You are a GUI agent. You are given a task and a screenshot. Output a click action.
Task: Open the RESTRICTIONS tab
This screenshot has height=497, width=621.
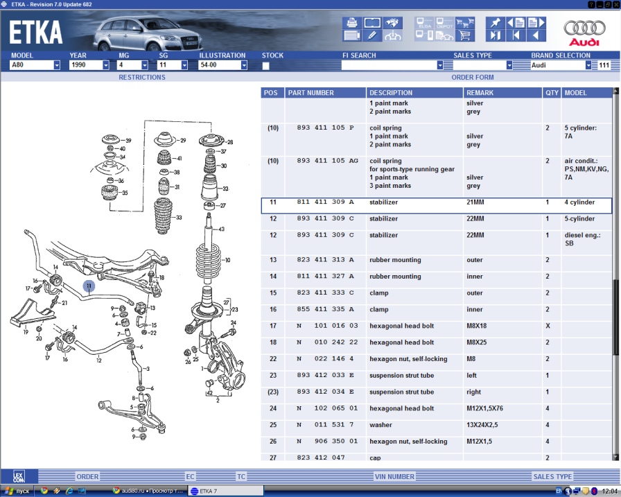point(142,77)
